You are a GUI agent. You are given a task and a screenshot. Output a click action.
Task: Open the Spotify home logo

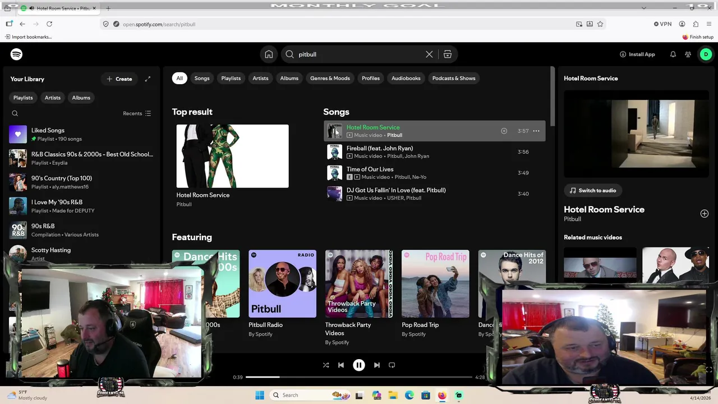(16, 54)
